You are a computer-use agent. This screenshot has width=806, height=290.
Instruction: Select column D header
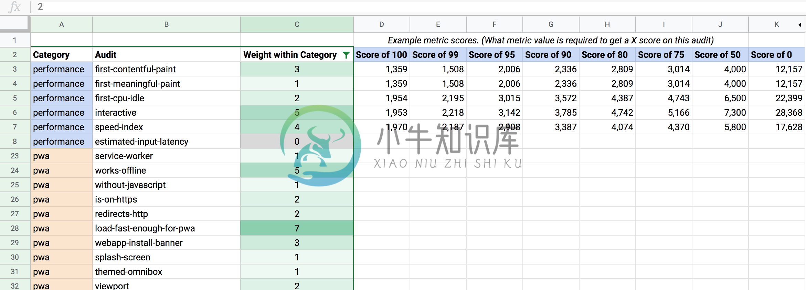(382, 24)
